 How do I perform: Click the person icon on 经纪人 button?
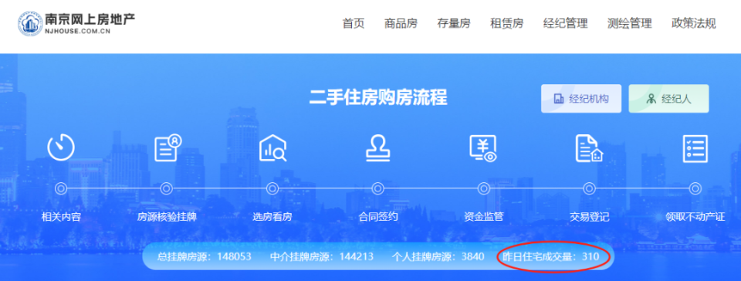click(651, 99)
